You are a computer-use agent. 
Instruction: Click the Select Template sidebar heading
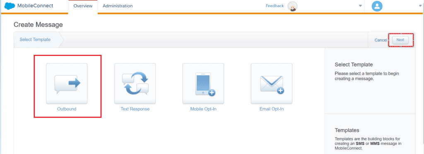354,65
